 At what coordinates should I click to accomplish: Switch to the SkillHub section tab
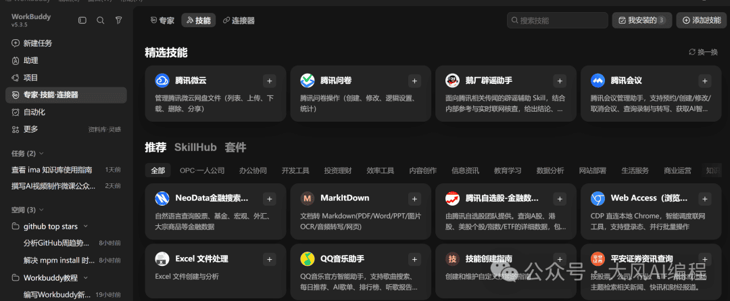(x=195, y=147)
